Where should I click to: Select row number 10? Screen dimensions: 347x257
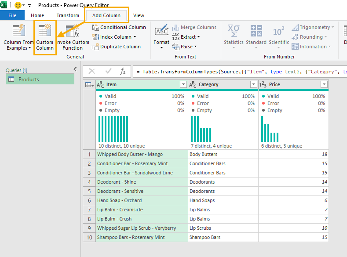point(89,237)
